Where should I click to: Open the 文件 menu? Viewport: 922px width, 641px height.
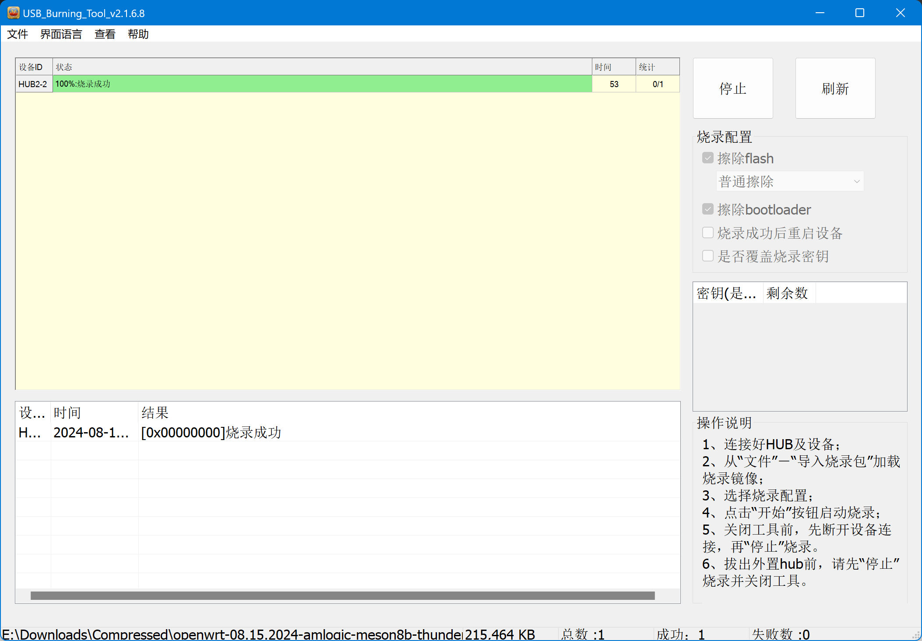point(18,34)
